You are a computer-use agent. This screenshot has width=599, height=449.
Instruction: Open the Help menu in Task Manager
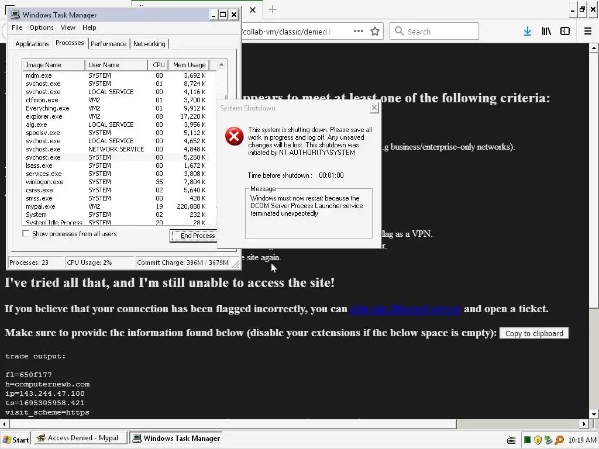click(89, 27)
